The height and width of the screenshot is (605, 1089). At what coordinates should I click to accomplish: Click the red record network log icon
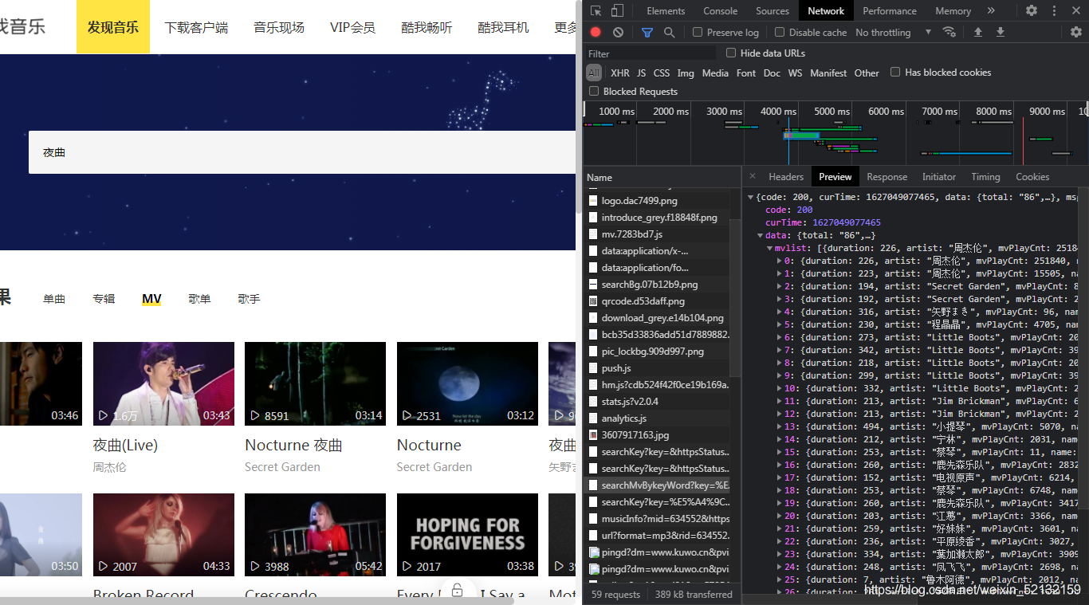tap(596, 32)
